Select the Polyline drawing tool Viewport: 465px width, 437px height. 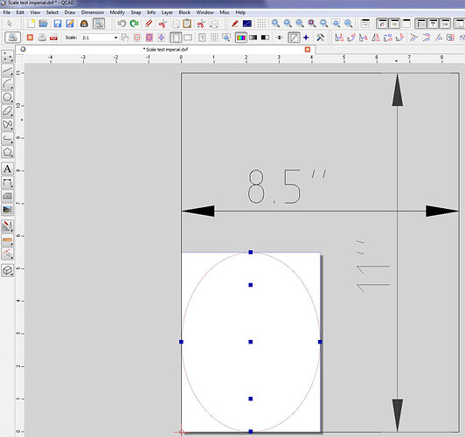pos(7,138)
